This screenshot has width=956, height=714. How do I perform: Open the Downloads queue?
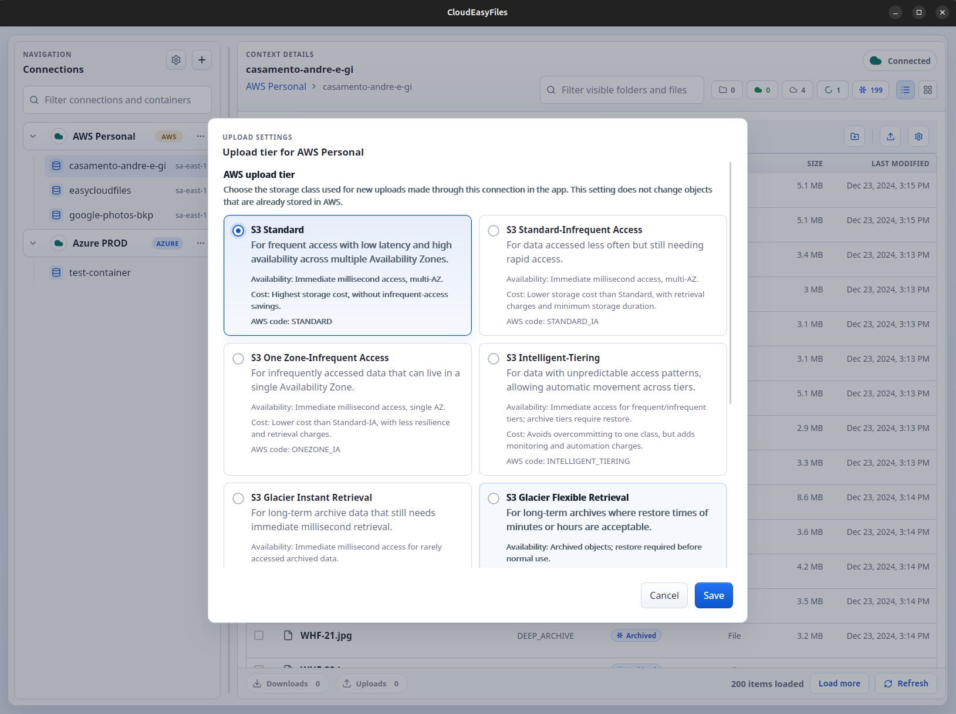[287, 683]
